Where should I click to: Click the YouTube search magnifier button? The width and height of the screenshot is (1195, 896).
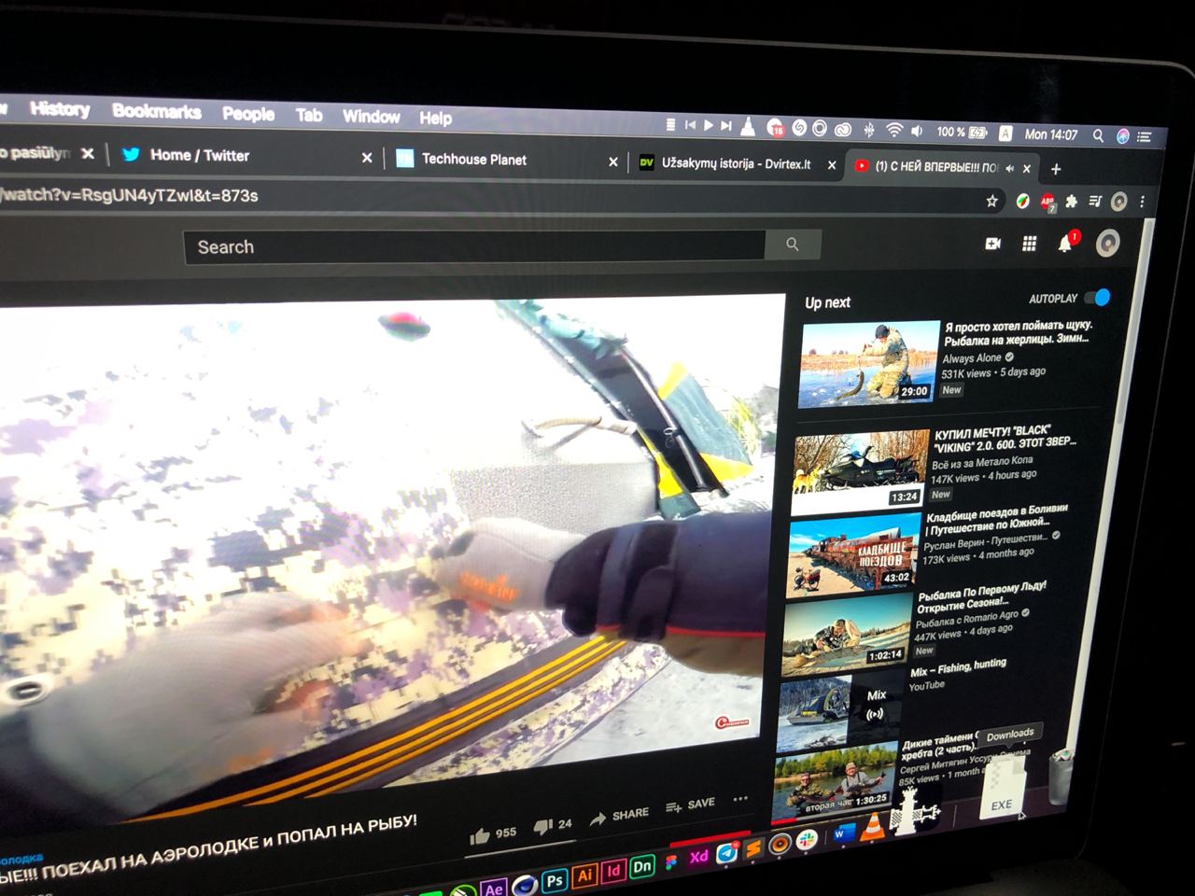793,245
